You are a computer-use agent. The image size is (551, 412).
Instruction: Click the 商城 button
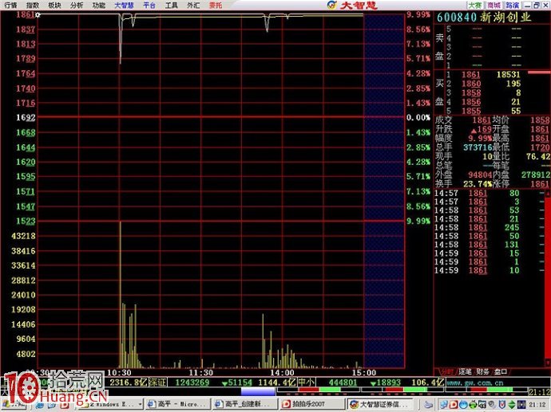(x=494, y=5)
